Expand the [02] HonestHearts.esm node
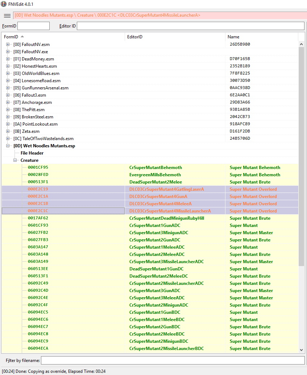This screenshot has width=307, height=375. click(x=8, y=66)
